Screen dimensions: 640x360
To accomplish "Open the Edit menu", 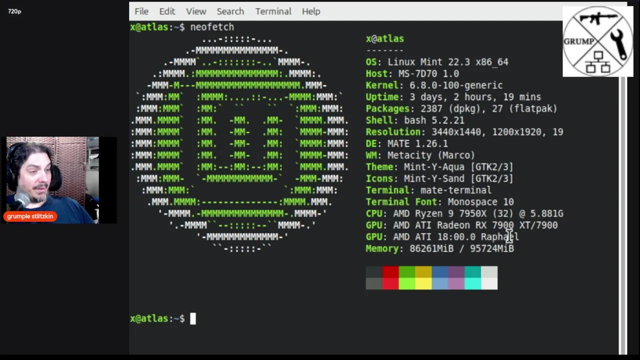I will tap(167, 11).
